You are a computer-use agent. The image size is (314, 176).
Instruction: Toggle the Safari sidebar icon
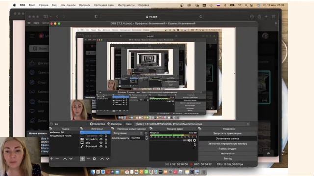46,16
